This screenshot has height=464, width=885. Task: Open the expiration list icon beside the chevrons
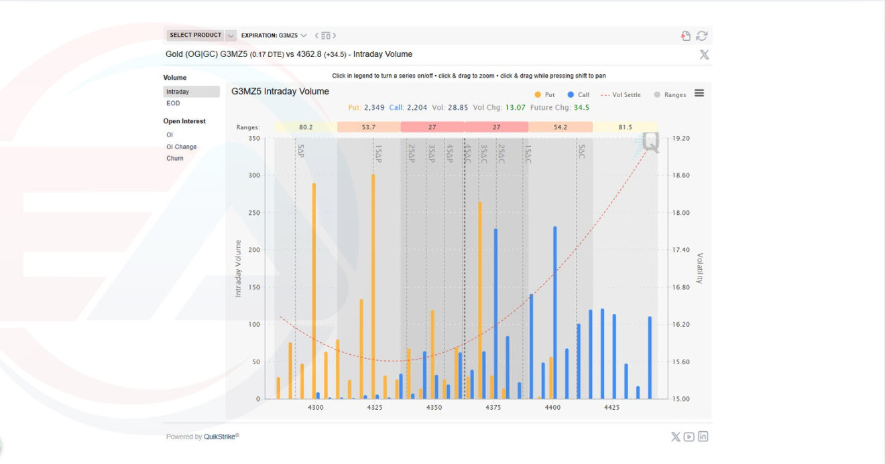(324, 35)
